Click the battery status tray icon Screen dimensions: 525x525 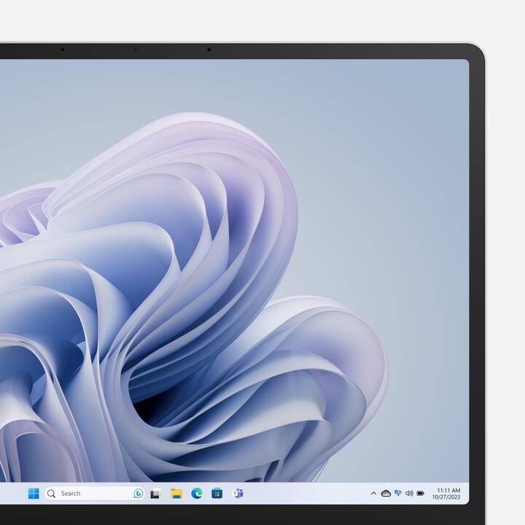(x=420, y=494)
